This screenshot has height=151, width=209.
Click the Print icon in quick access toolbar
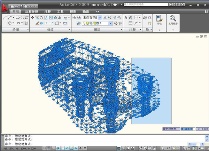click(x=26, y=6)
